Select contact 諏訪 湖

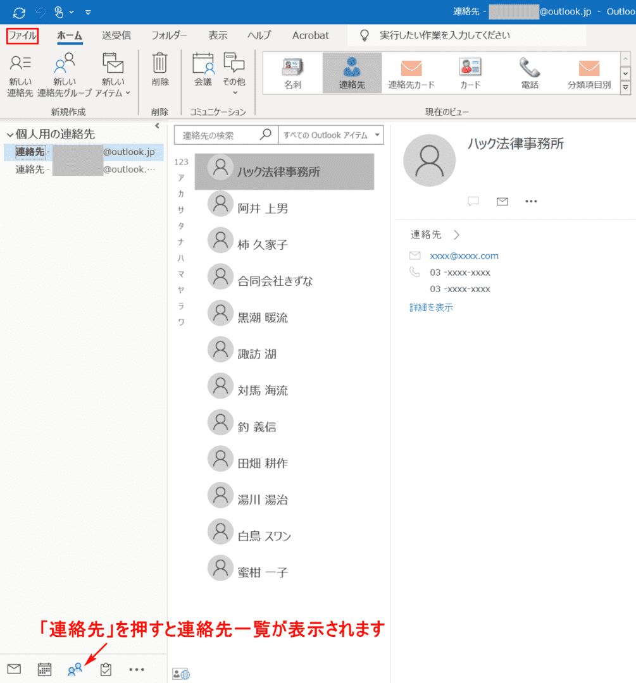(x=284, y=354)
